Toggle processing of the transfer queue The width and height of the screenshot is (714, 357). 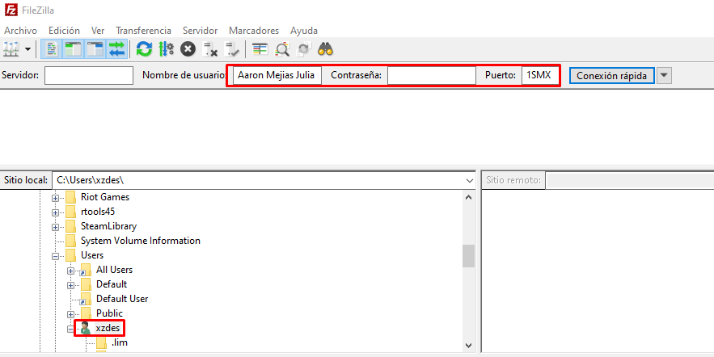167,49
